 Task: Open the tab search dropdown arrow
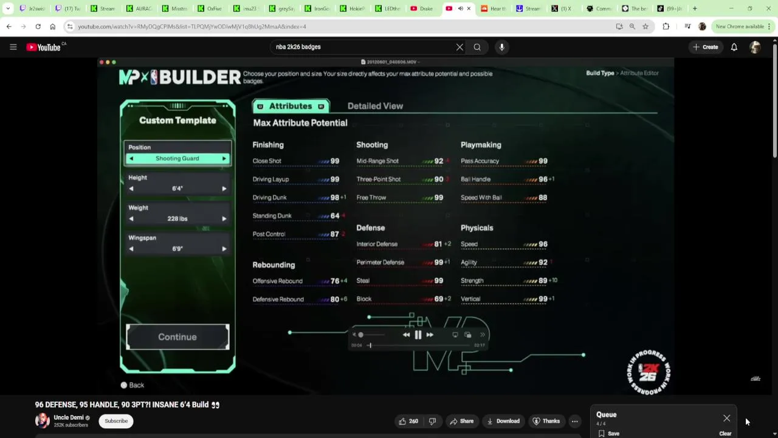(x=8, y=9)
